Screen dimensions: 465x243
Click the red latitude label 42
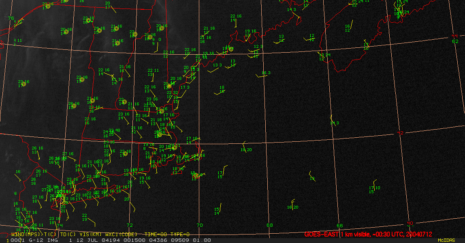(400, 133)
